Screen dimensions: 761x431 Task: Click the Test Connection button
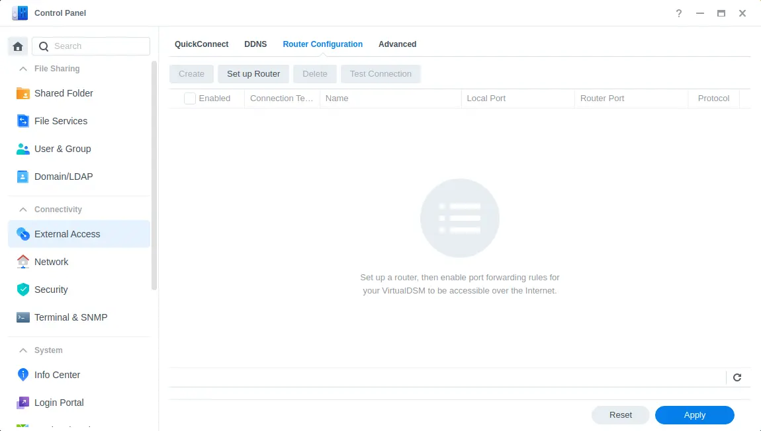pos(380,74)
